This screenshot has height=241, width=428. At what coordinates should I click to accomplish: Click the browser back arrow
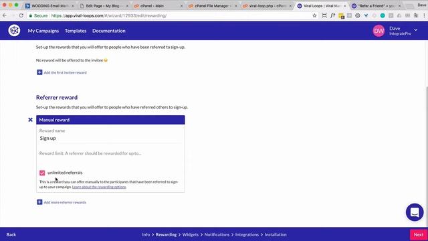click(5, 15)
